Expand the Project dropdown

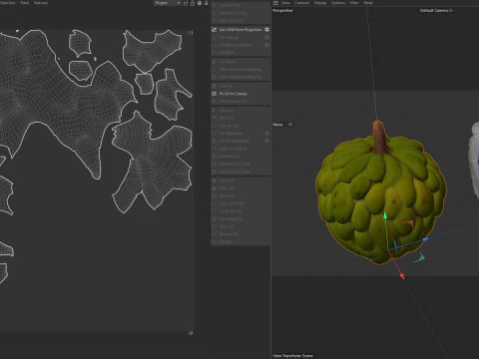(x=168, y=3)
